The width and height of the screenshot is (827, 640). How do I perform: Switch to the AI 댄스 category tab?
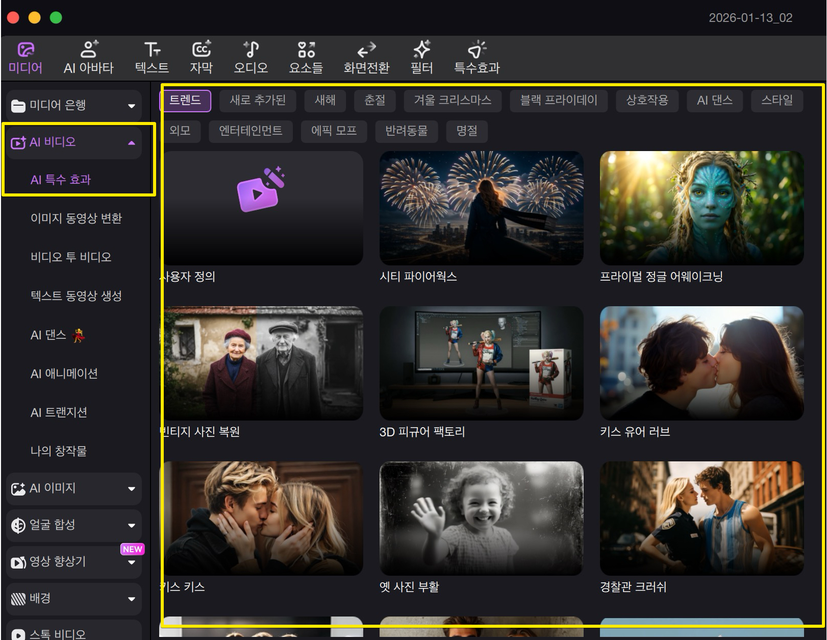715,100
